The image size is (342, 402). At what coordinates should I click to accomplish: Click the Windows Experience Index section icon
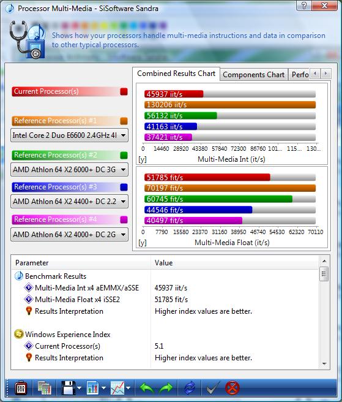[19, 334]
